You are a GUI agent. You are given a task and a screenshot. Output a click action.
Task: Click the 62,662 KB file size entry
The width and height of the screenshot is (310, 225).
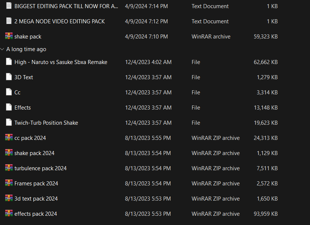click(x=266, y=62)
